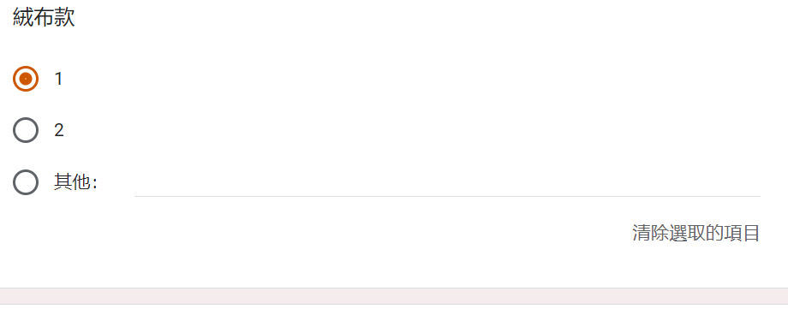This screenshot has height=309, width=788.
Task: Click the 其他: label text
Action: click(x=75, y=181)
